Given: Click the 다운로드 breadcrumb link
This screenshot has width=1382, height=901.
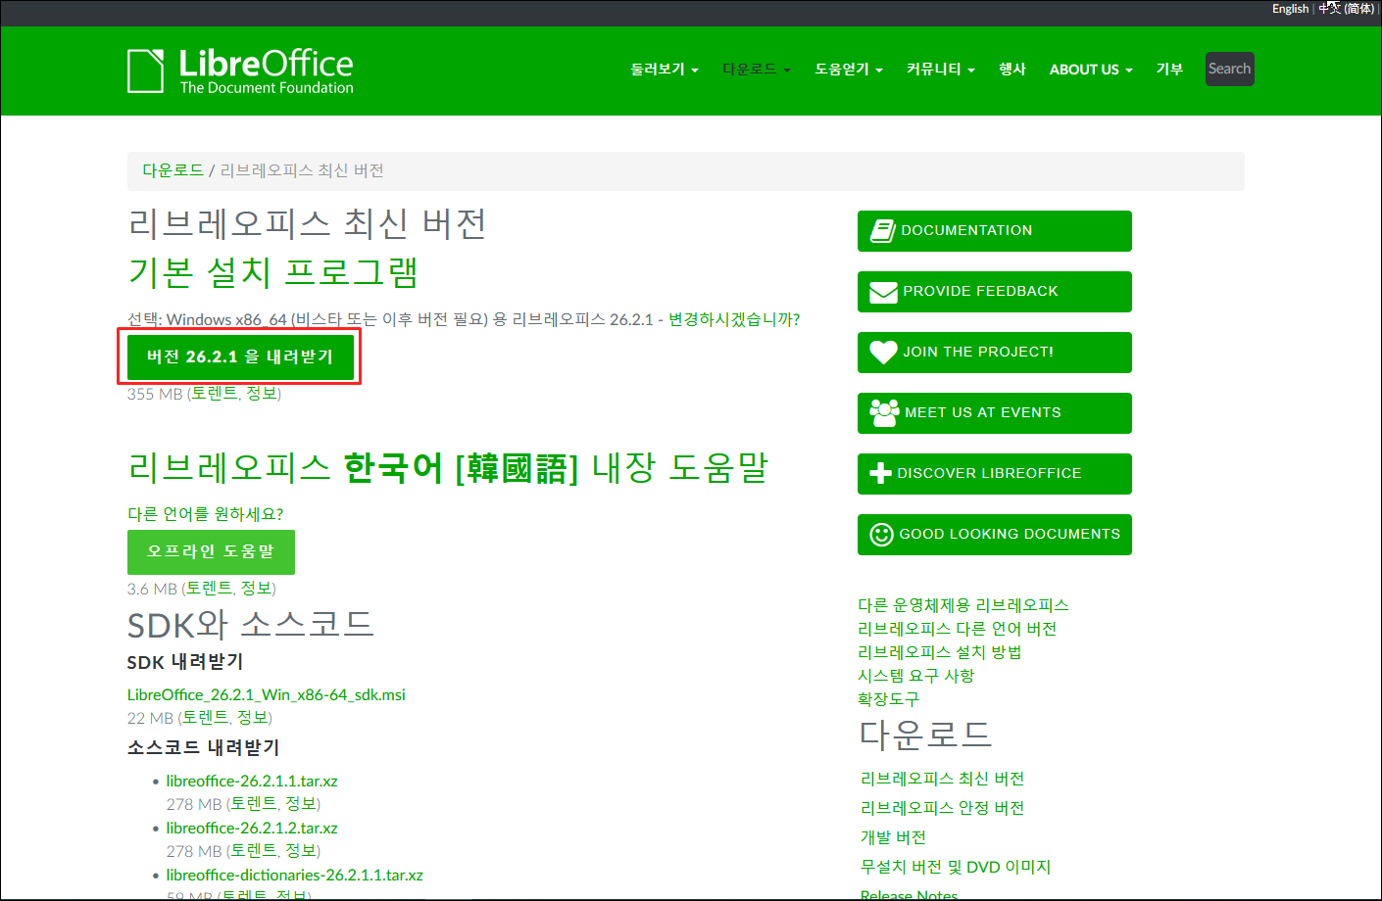Looking at the screenshot, I should [x=173, y=170].
